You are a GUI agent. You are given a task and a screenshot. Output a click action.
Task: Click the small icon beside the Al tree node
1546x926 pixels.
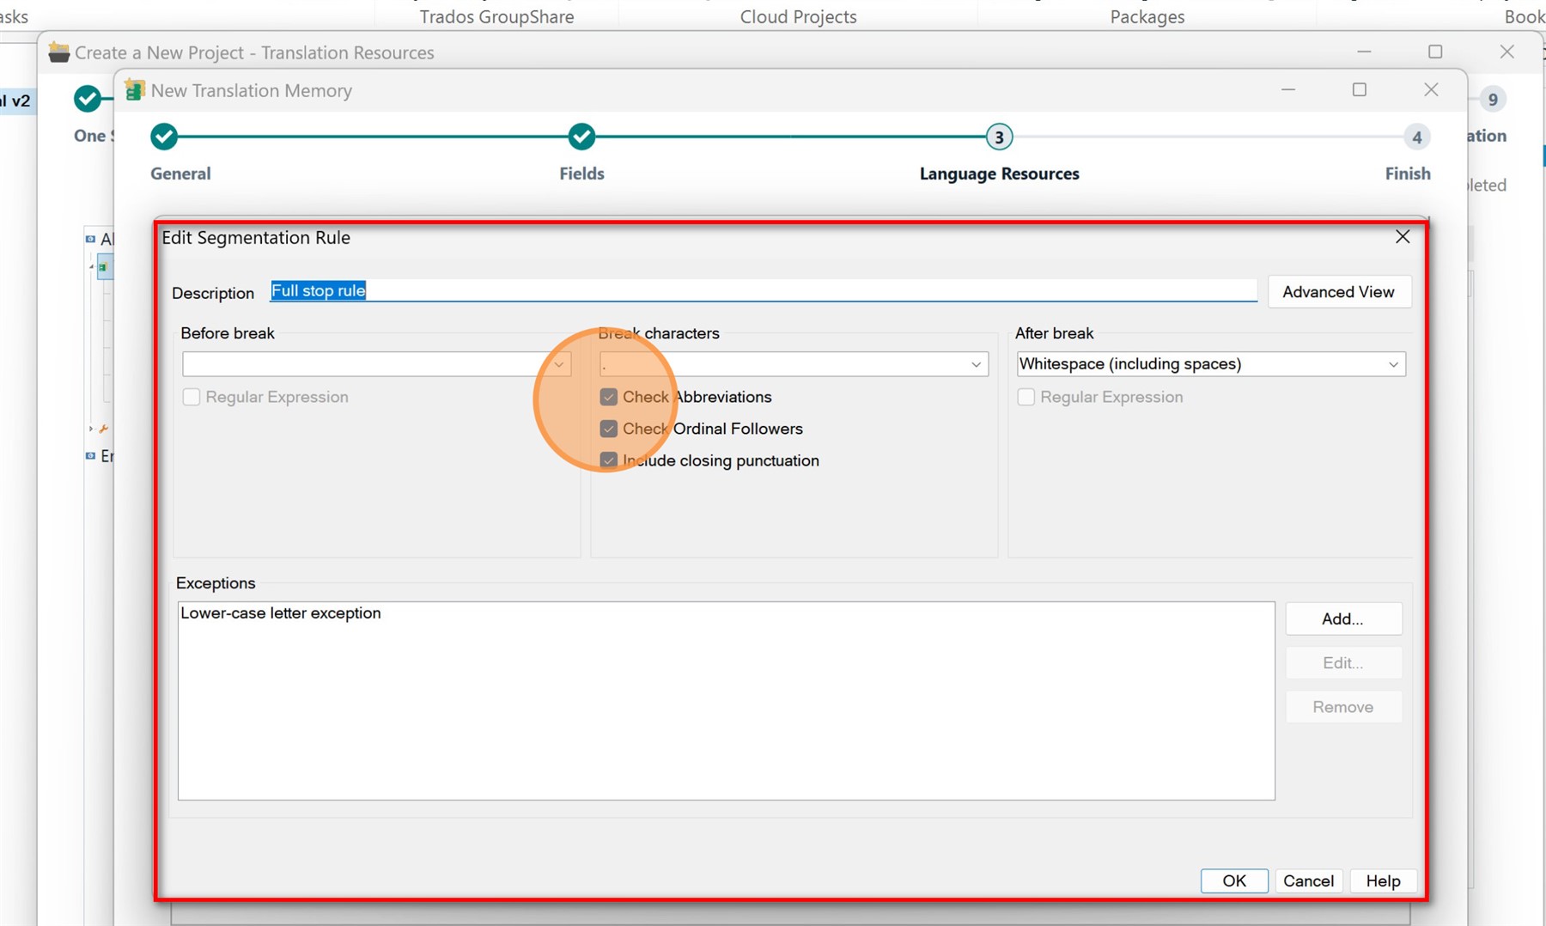point(89,239)
